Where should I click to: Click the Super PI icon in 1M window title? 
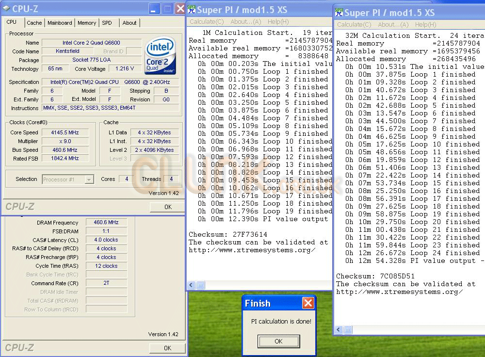[192, 10]
